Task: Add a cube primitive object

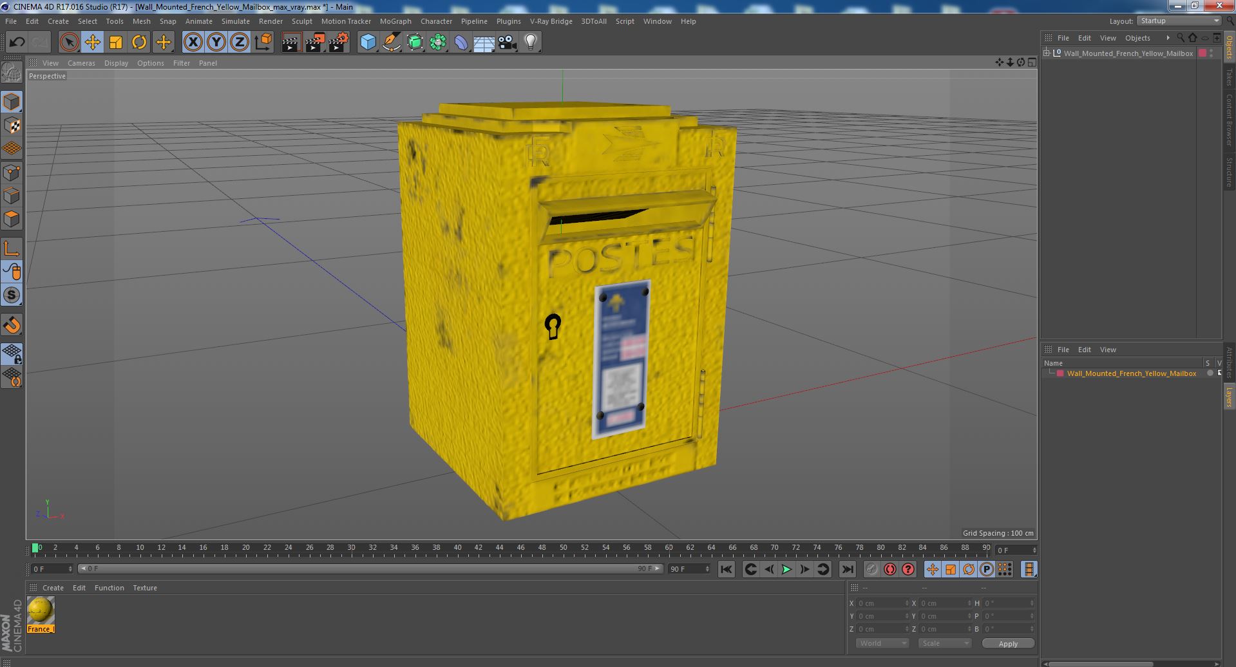Action: (x=368, y=42)
